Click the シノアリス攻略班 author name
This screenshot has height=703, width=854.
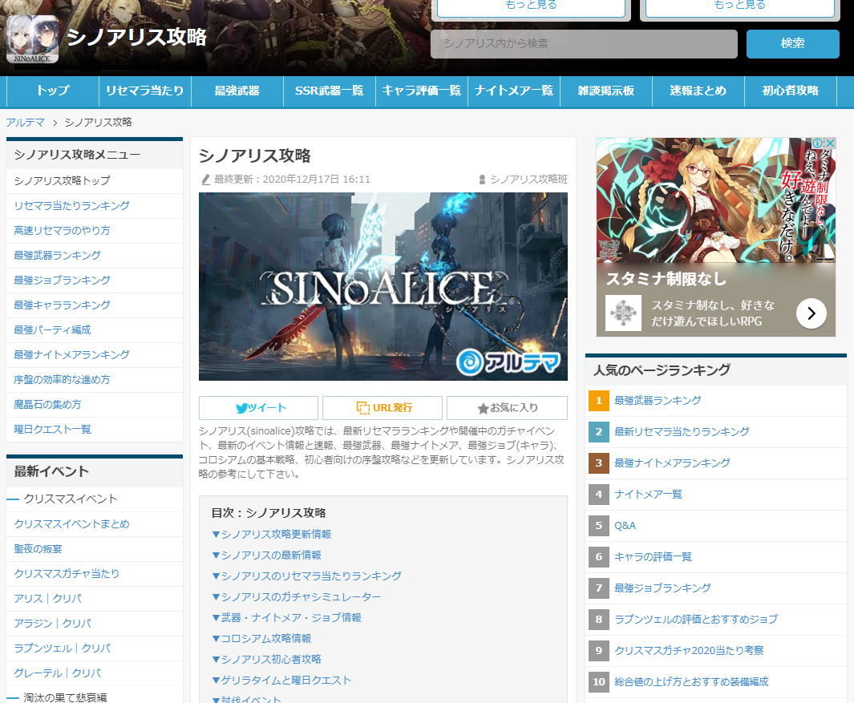528,179
